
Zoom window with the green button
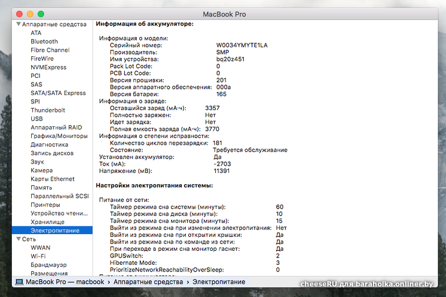(x=41, y=14)
